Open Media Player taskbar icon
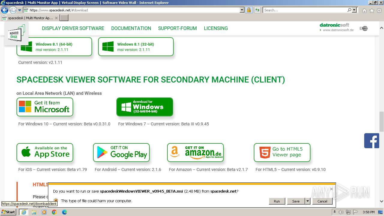 click(44, 212)
